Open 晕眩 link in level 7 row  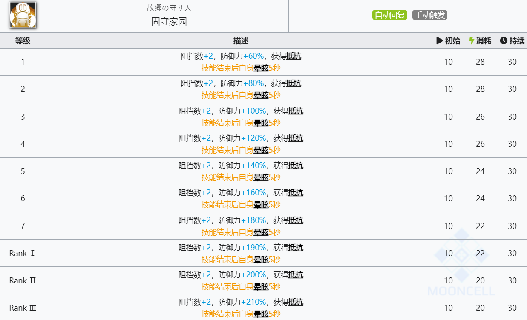(261, 232)
